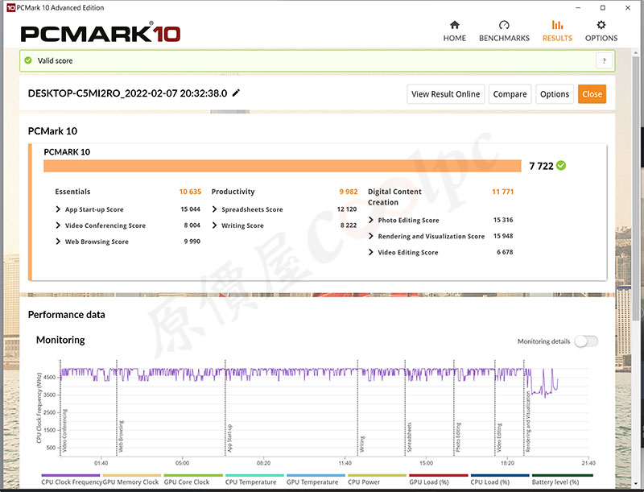Click the Digital Content Creation heading
The width and height of the screenshot is (644, 492).
(x=394, y=196)
